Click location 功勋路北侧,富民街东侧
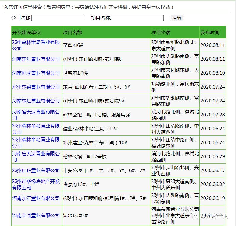The height and width of the screenshot is (226, 236). click(175, 87)
